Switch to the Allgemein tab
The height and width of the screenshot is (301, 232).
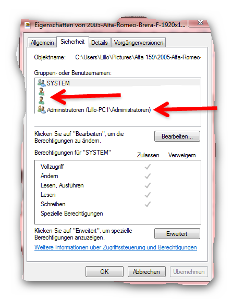[x=42, y=43]
